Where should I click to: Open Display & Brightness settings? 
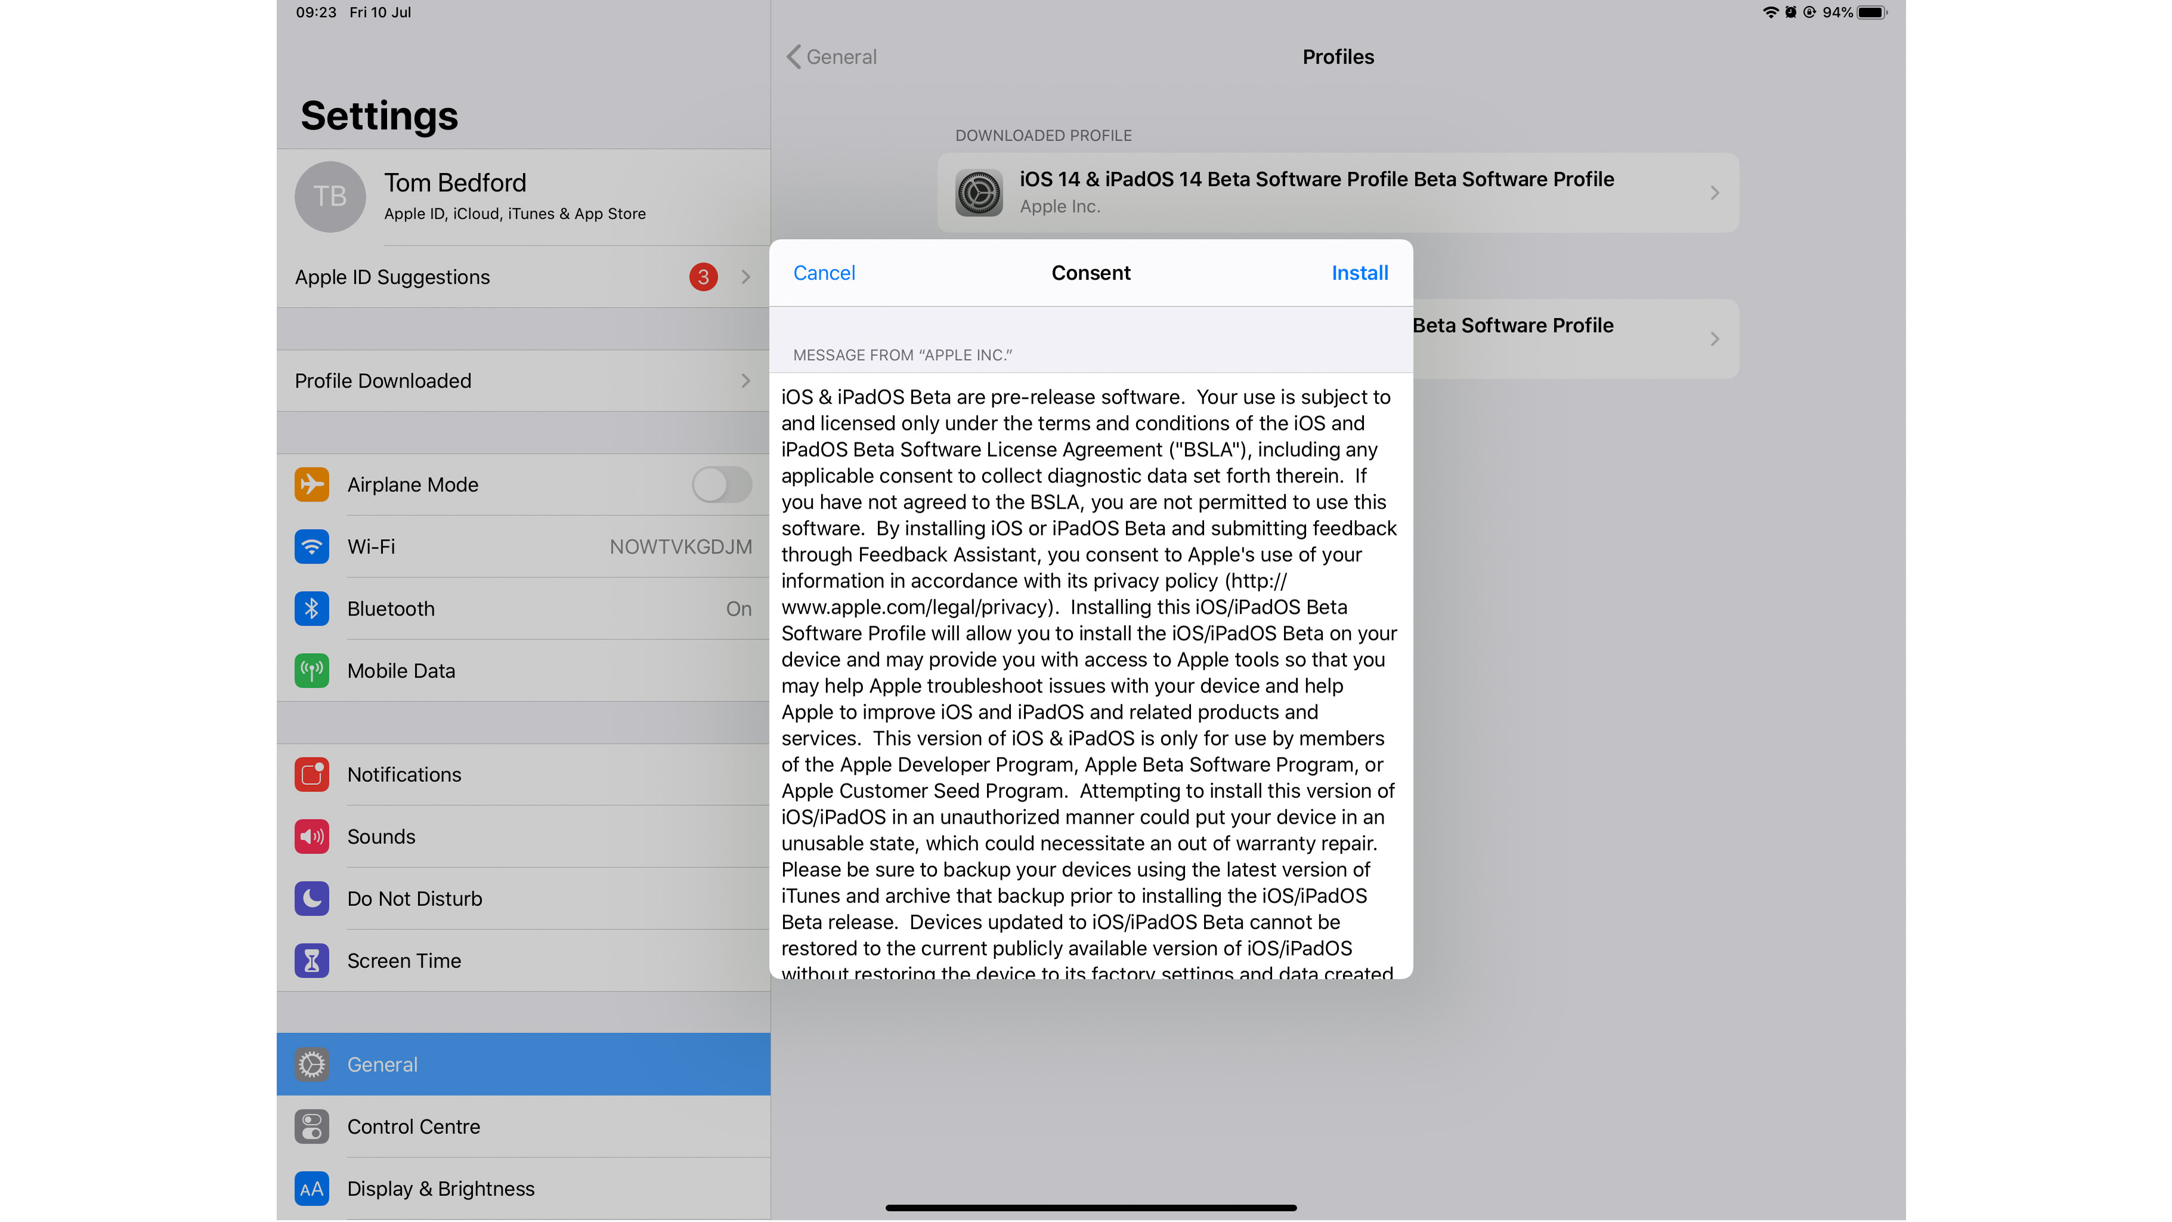(x=523, y=1189)
